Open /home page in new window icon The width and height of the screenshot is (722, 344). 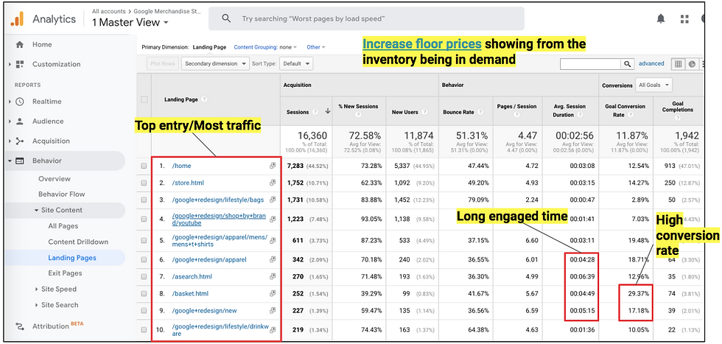[x=273, y=166]
